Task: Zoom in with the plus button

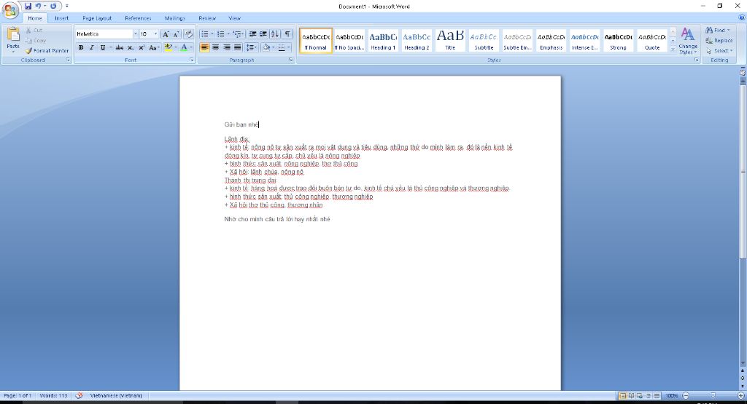Action: pos(741,395)
